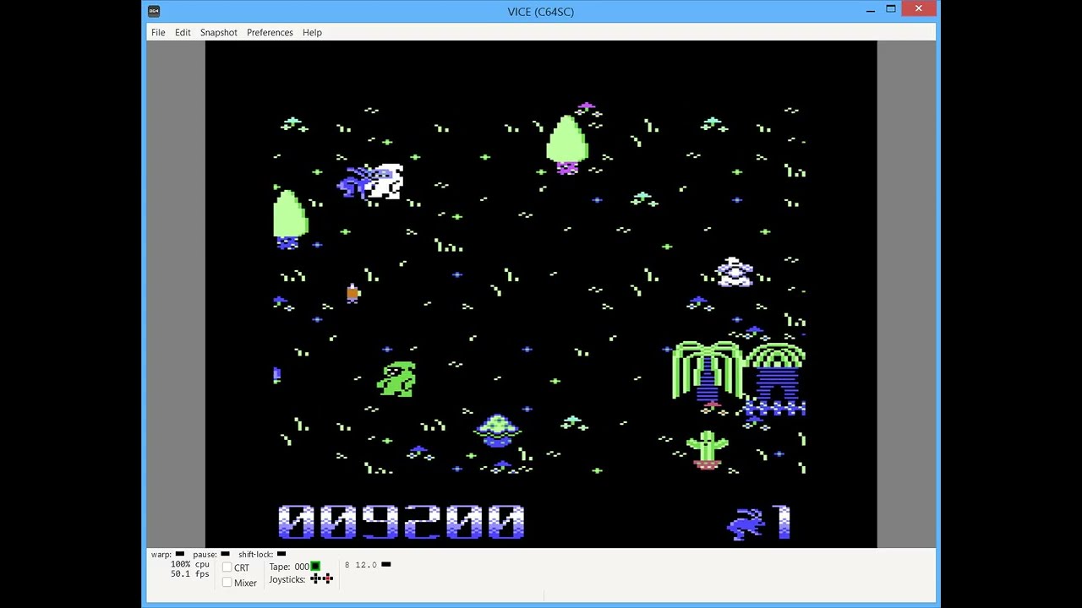Click the green potted cactus sprite

[708, 450]
